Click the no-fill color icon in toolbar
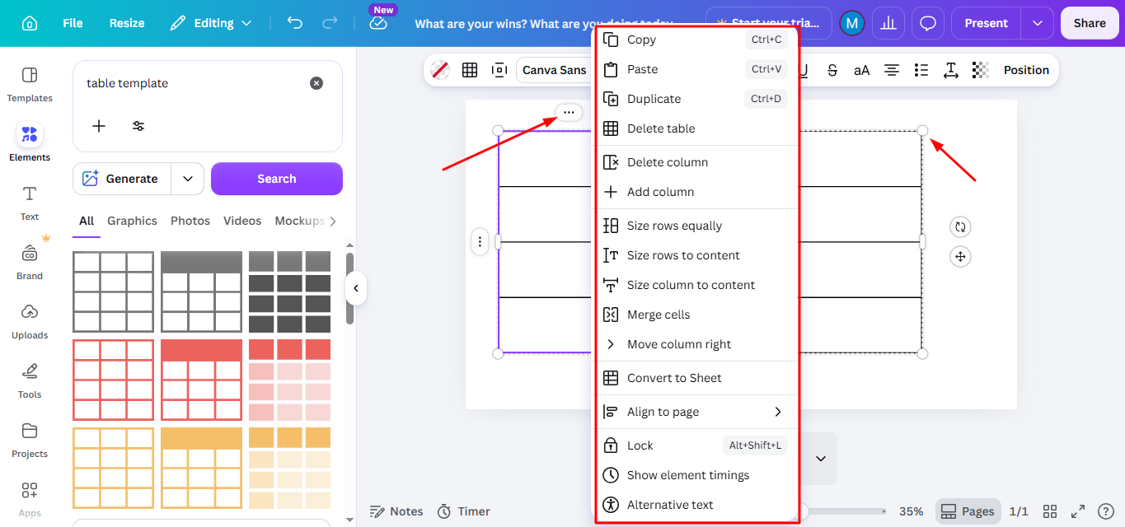Image resolution: width=1125 pixels, height=527 pixels. pos(440,70)
